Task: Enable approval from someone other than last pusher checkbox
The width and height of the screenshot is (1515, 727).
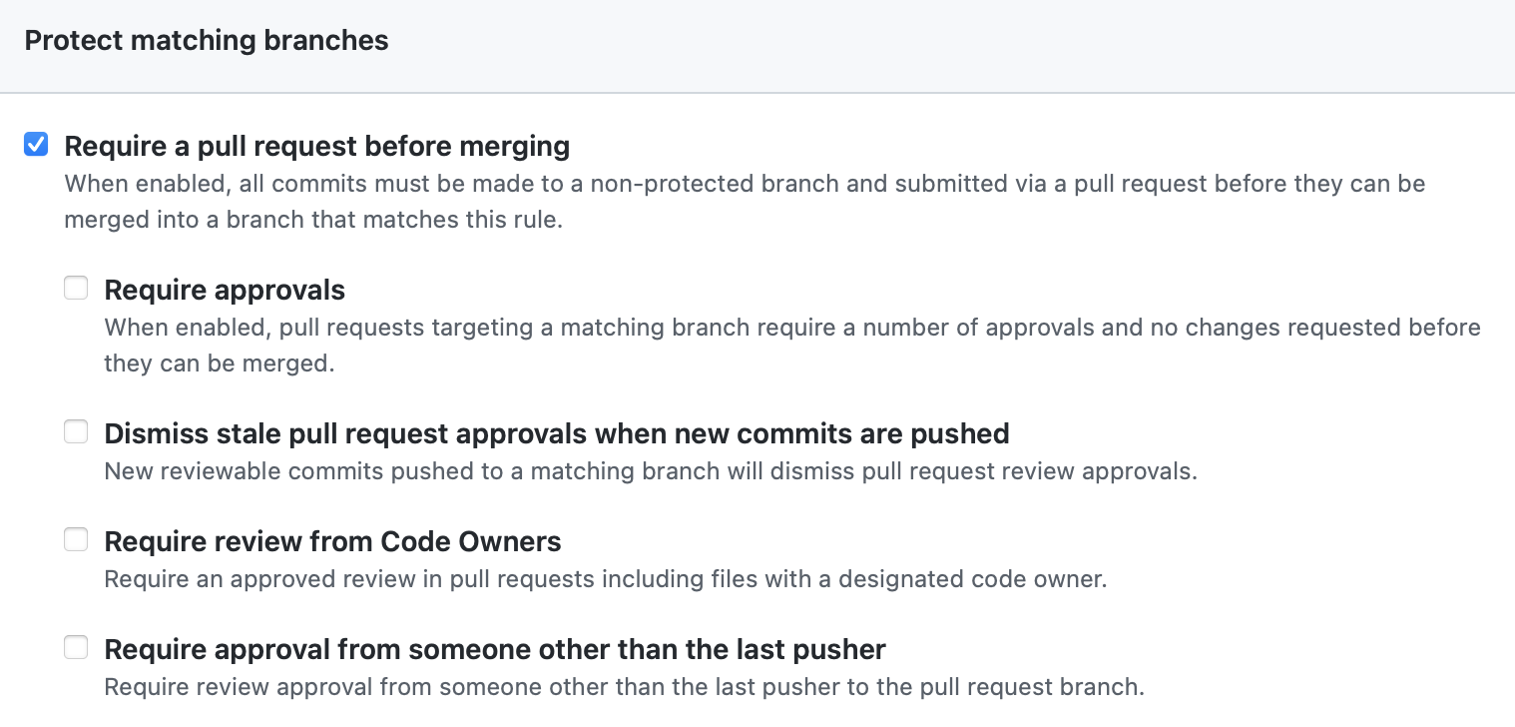Action: [76, 648]
